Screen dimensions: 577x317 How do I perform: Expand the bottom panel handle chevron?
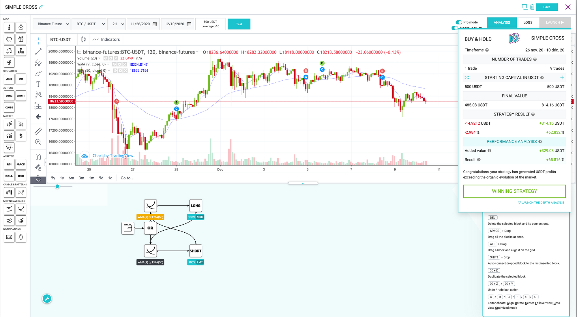[x=303, y=183]
